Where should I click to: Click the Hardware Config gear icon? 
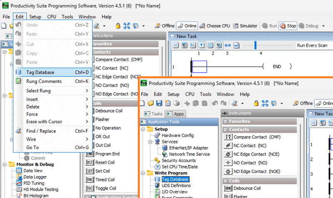click(x=157, y=135)
